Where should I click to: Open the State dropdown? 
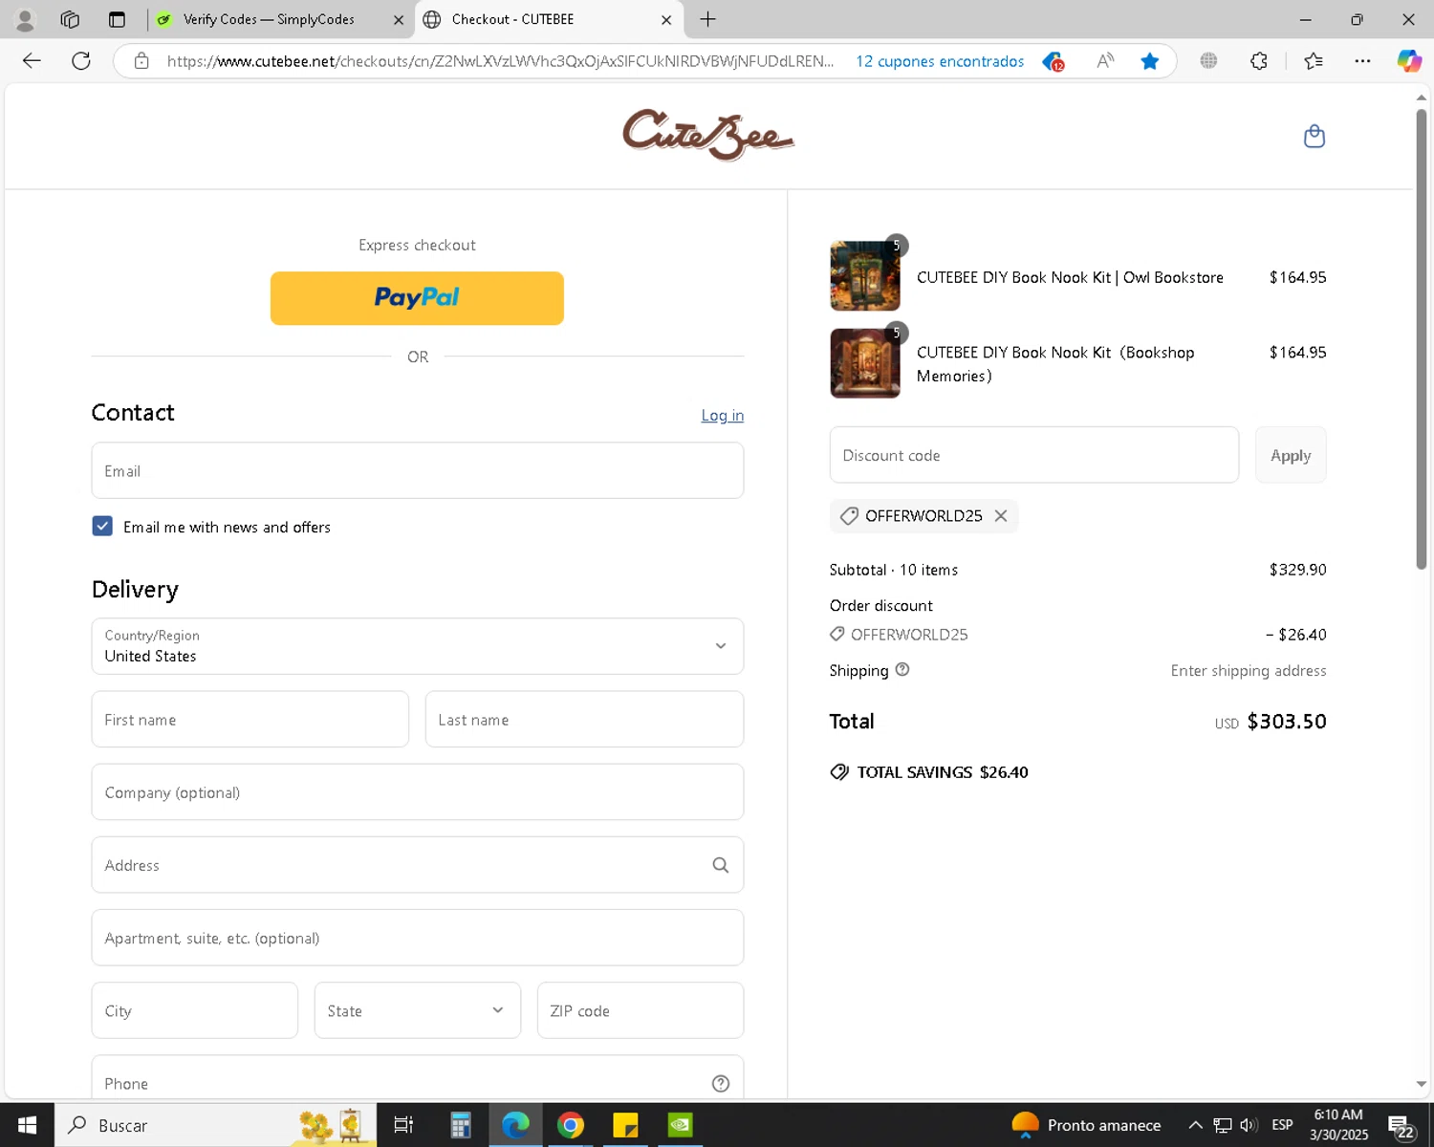[418, 1010]
